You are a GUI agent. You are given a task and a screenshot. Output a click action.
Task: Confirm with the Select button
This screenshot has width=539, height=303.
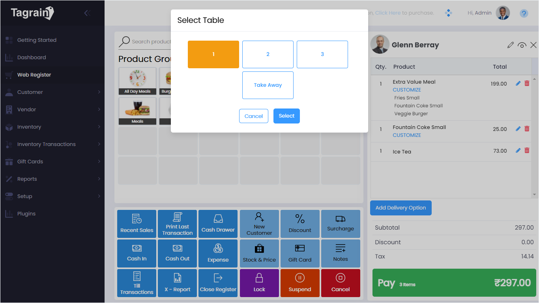coord(286,116)
